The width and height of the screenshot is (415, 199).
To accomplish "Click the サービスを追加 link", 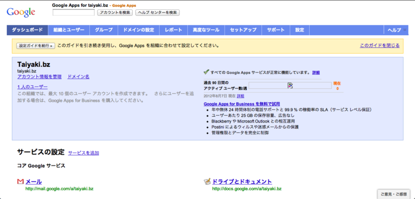I will (84, 153).
